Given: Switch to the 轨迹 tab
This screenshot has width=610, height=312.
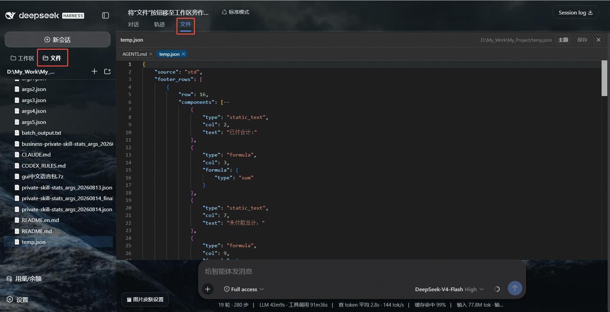Looking at the screenshot, I should pos(160,25).
